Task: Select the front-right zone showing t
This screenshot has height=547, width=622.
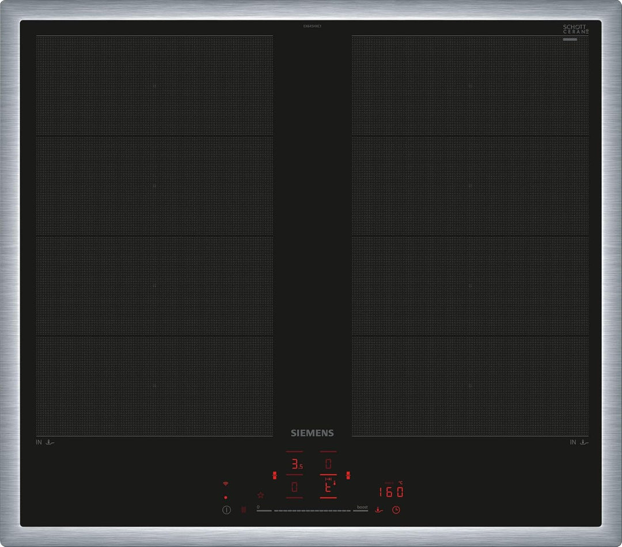Action: pyautogui.click(x=328, y=487)
